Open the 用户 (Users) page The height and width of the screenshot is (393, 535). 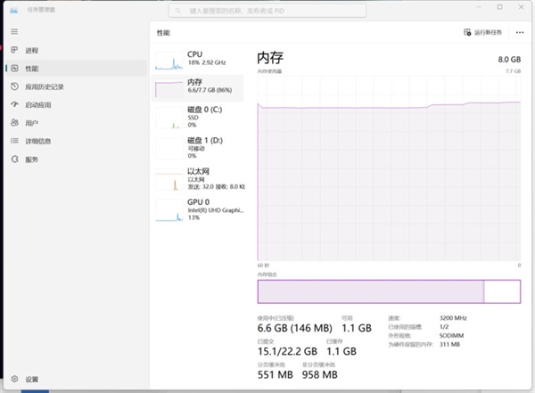pyautogui.click(x=77, y=123)
